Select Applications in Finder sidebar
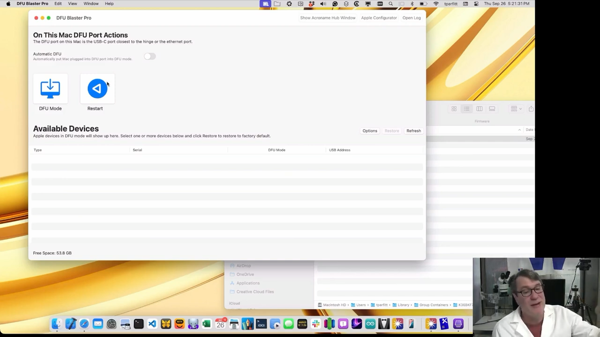 click(x=248, y=283)
